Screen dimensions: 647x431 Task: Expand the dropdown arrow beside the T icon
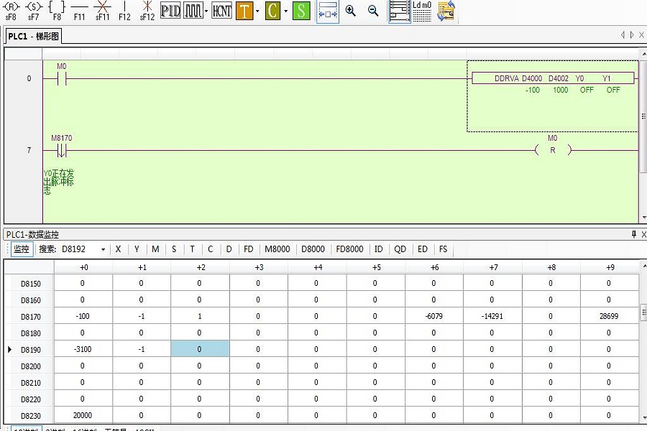pos(257,11)
